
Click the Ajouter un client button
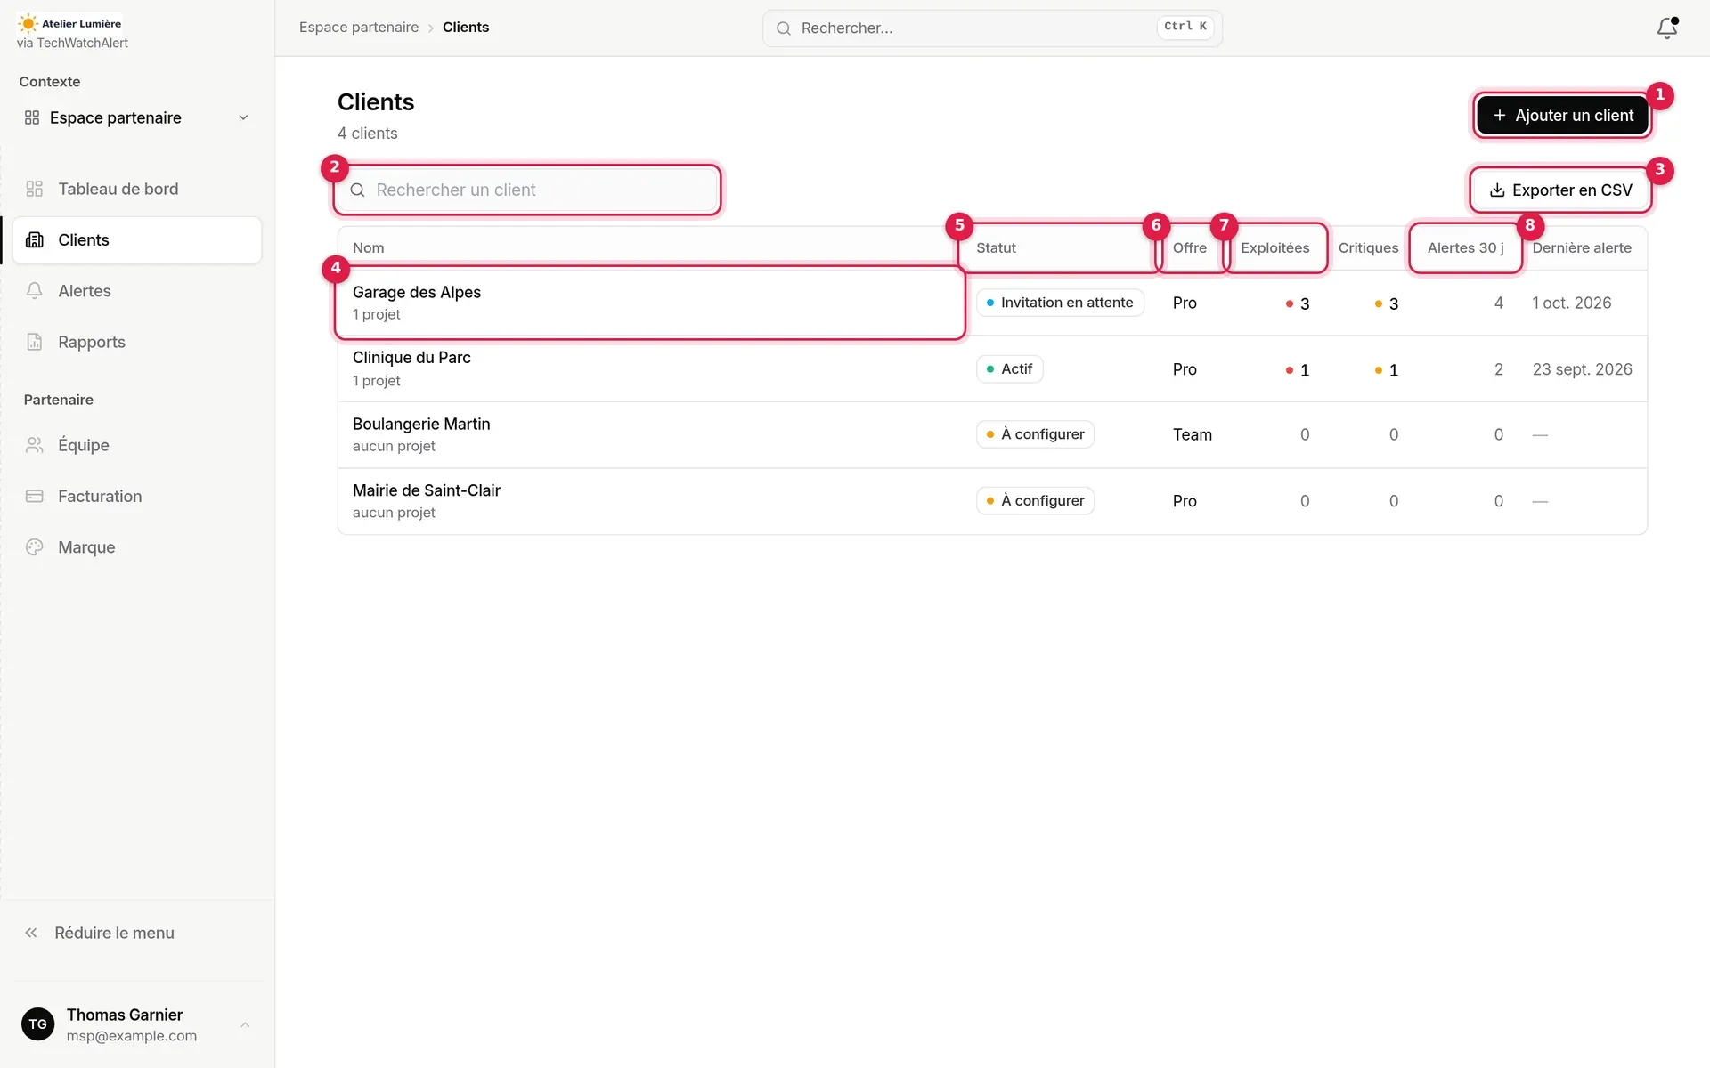1562,116
